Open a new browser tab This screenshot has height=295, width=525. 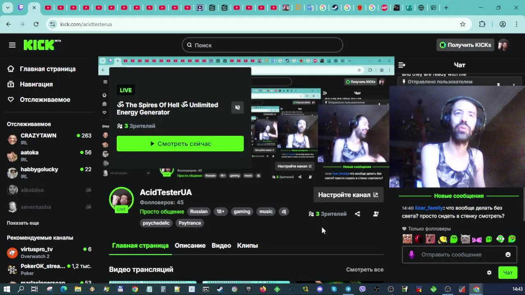446,8
